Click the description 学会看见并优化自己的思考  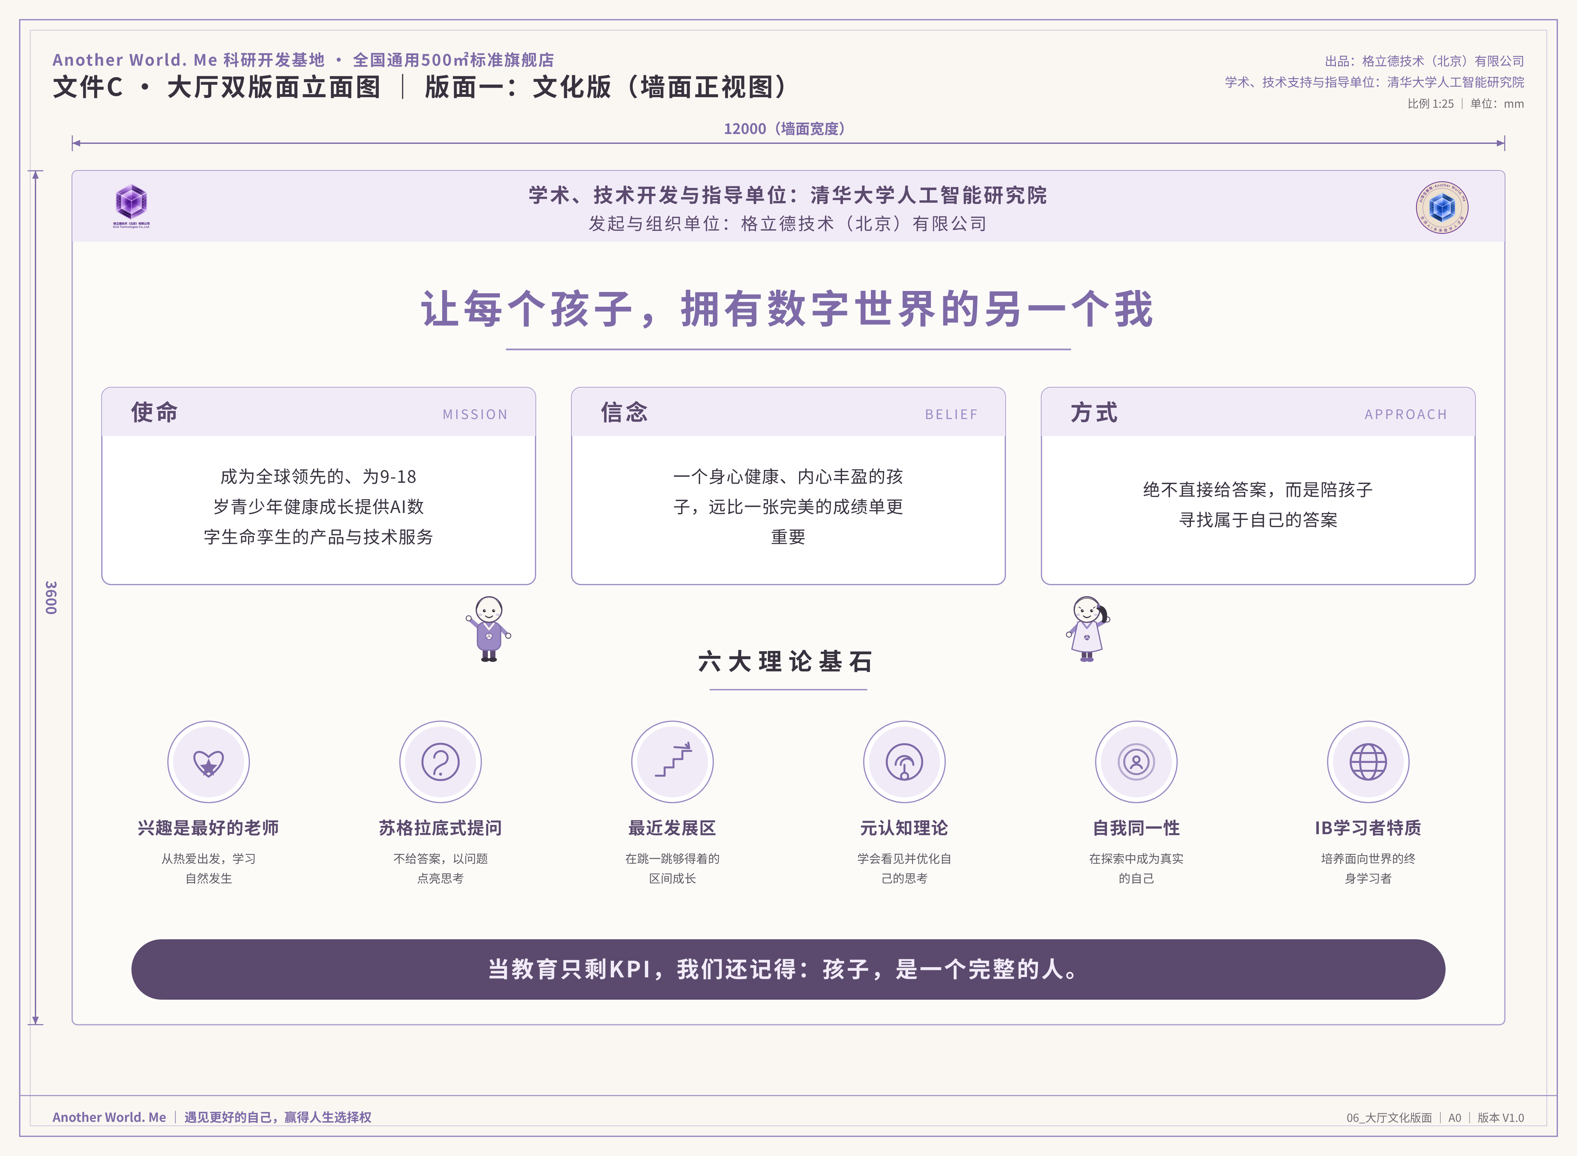(x=904, y=868)
